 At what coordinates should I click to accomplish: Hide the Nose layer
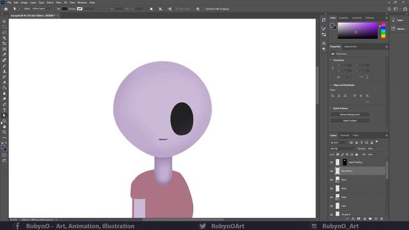click(332, 188)
